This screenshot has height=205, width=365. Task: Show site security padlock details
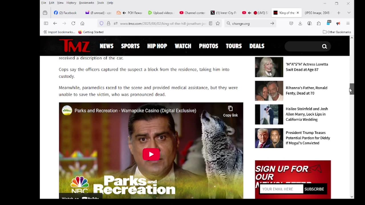[x=108, y=23]
